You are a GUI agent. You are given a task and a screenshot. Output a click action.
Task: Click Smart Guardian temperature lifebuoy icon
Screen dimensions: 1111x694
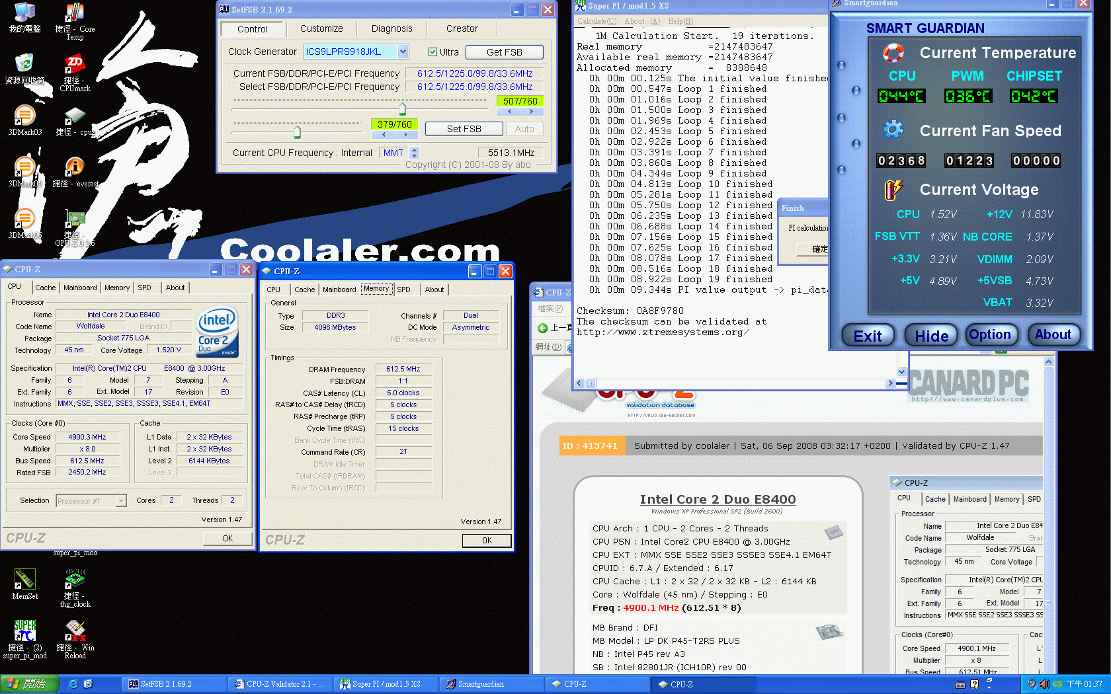tap(893, 53)
